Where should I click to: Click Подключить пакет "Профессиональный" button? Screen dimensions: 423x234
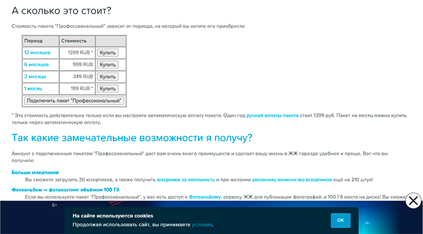[x=74, y=101]
